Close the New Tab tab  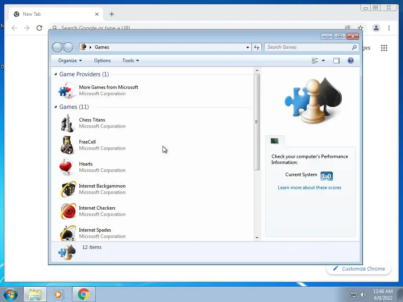[x=97, y=14]
